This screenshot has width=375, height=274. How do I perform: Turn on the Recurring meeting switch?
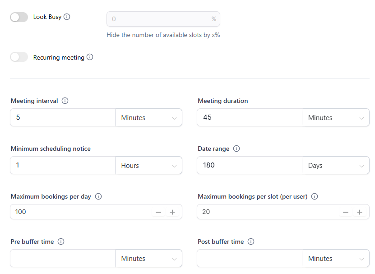[x=19, y=57]
